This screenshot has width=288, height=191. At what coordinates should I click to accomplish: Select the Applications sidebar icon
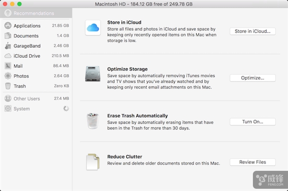click(8, 26)
